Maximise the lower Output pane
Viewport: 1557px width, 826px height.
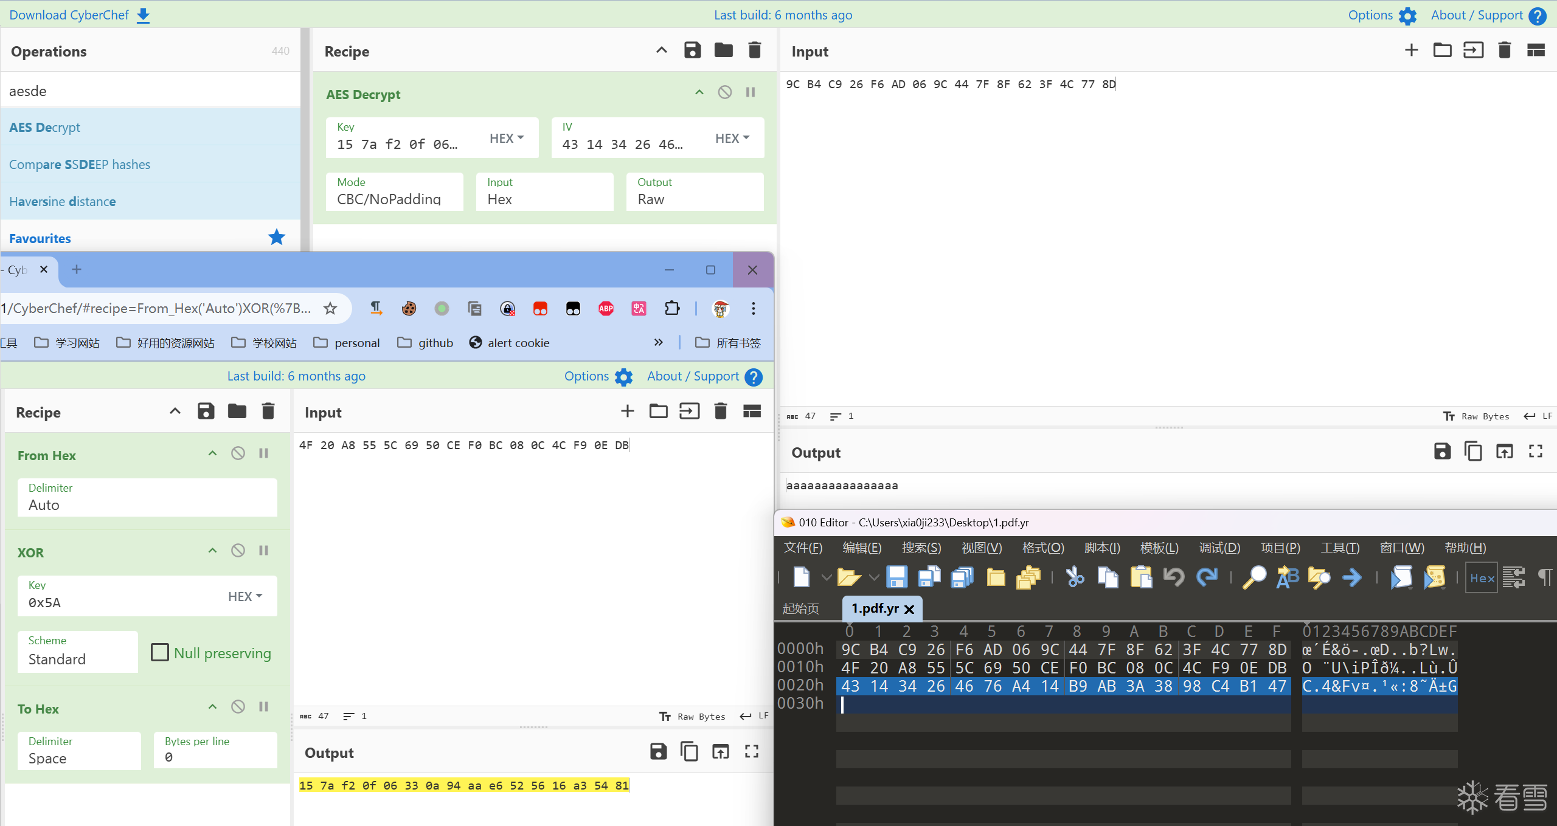752,752
